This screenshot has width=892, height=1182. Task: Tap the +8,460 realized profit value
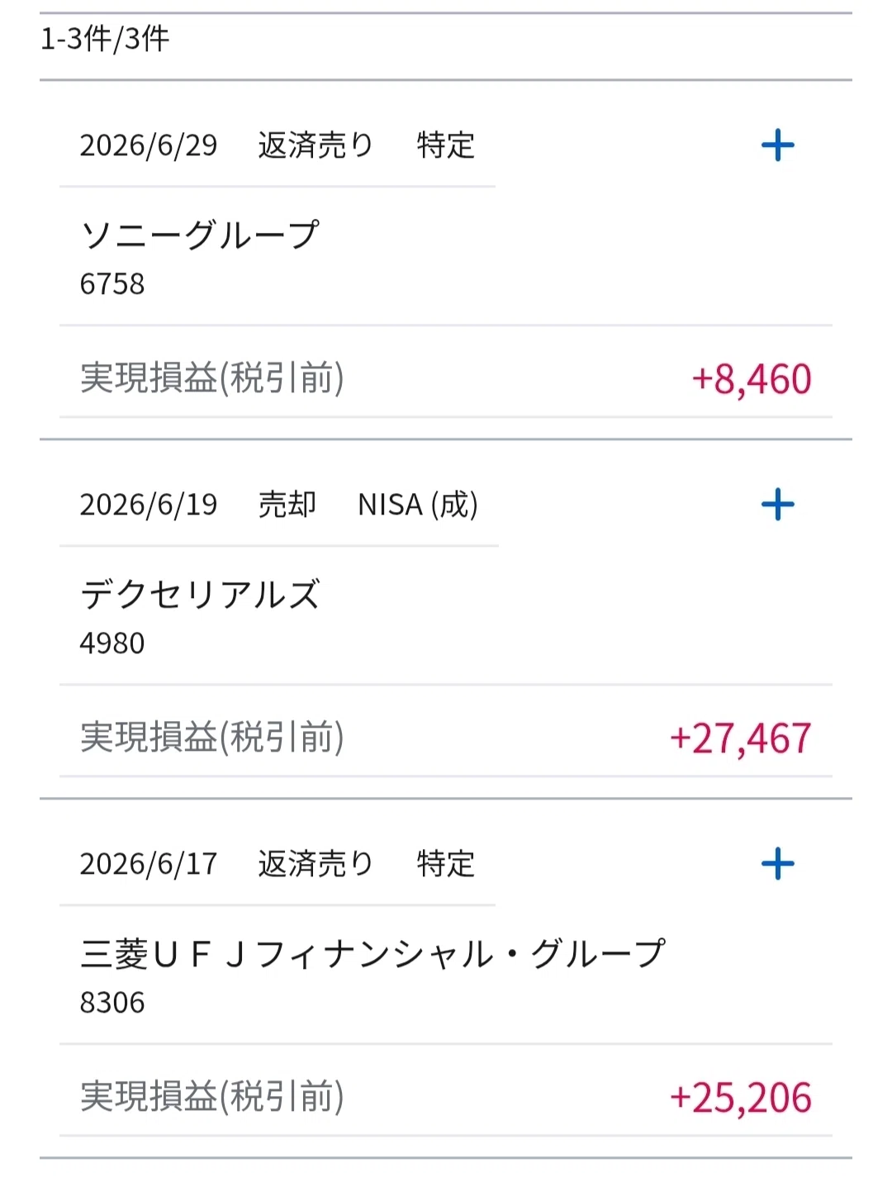point(752,379)
